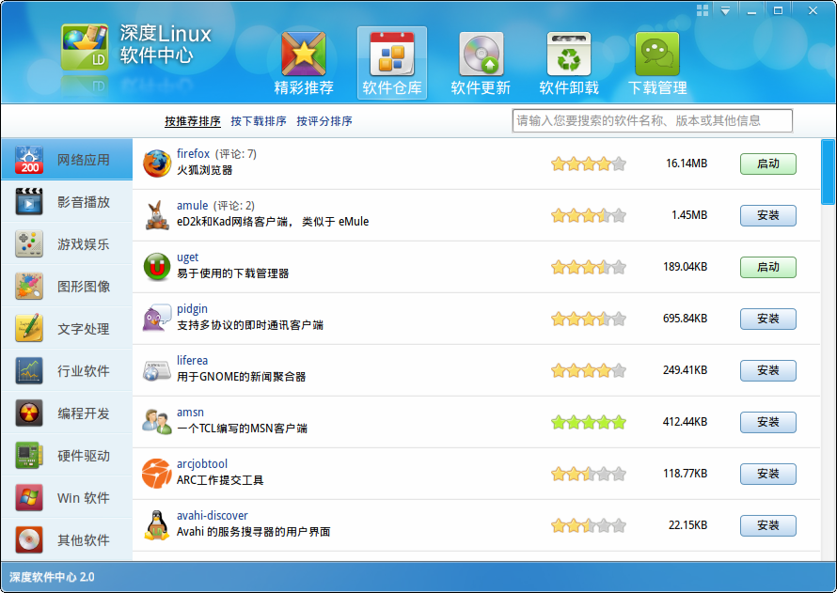This screenshot has width=837, height=593.
Task: Open the title bar dropdown arrow menu
Action: pos(725,10)
